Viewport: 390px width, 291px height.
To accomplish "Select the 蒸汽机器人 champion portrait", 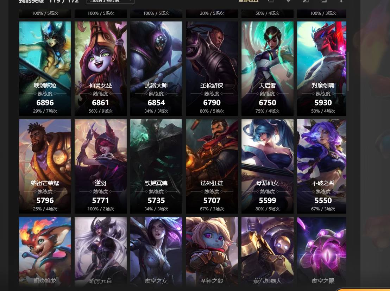I will tap(268, 252).
